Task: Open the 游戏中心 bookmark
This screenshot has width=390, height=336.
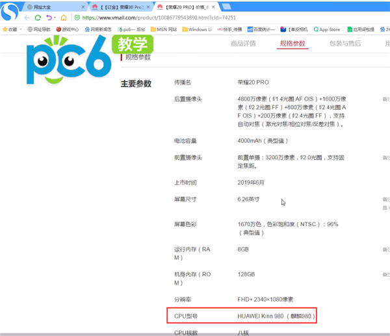Action: tap(67, 29)
